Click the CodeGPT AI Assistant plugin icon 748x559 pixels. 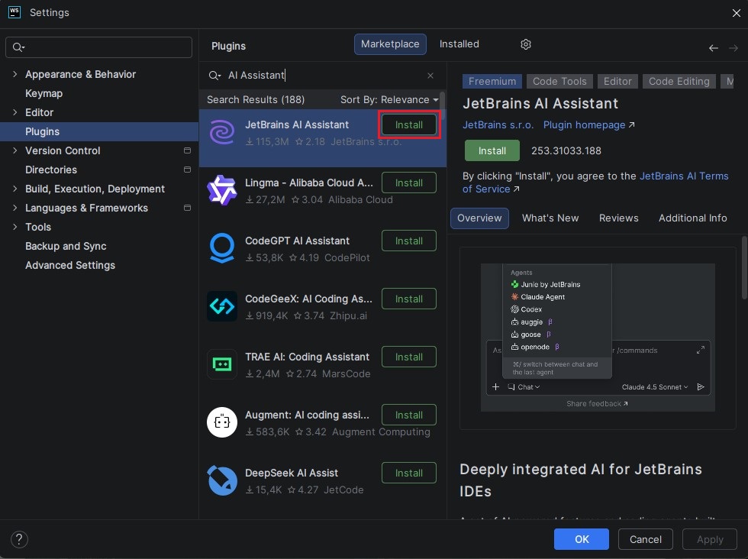point(222,248)
